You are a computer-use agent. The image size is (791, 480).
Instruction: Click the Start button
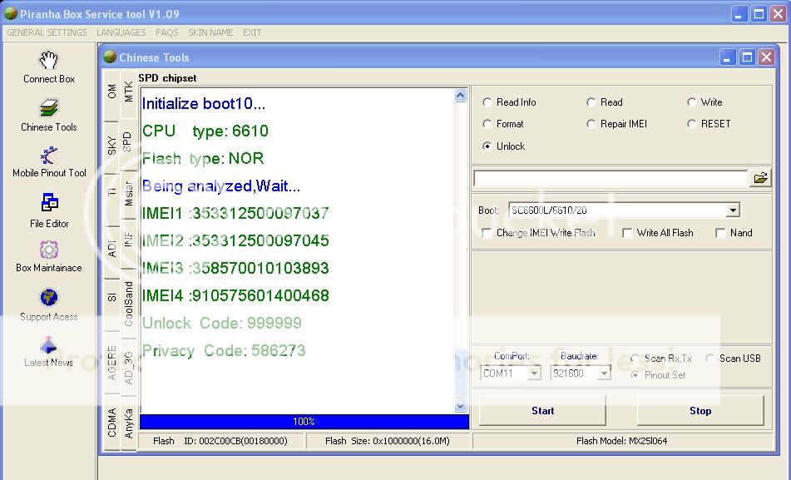click(542, 411)
